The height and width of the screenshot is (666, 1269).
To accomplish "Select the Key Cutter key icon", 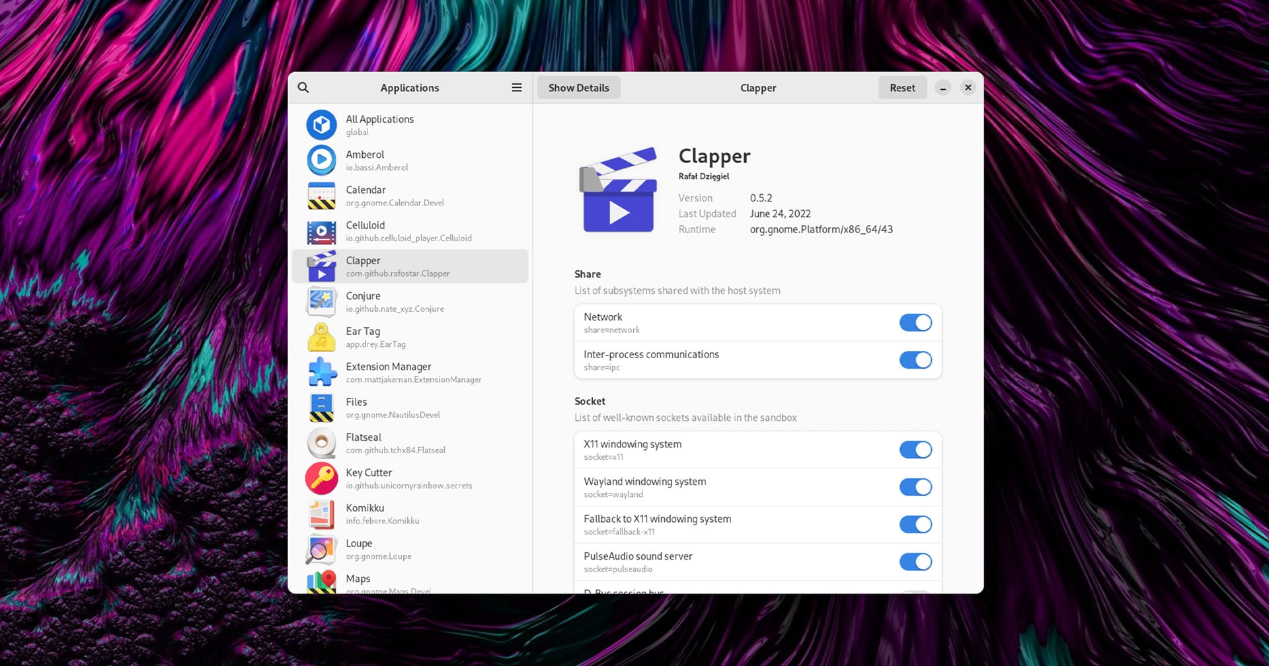I will [321, 478].
